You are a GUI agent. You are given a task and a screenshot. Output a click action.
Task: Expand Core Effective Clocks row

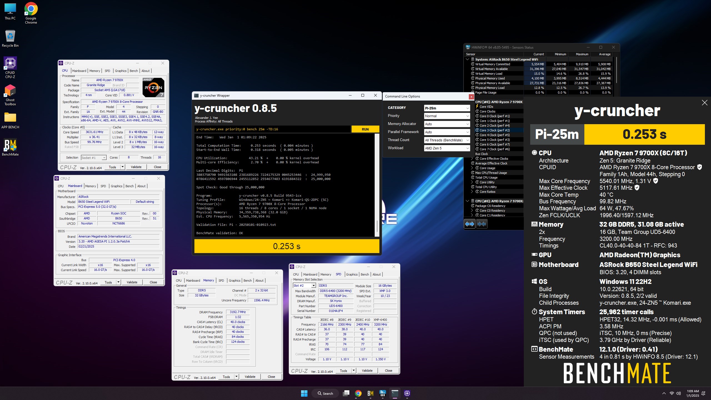pyautogui.click(x=472, y=159)
